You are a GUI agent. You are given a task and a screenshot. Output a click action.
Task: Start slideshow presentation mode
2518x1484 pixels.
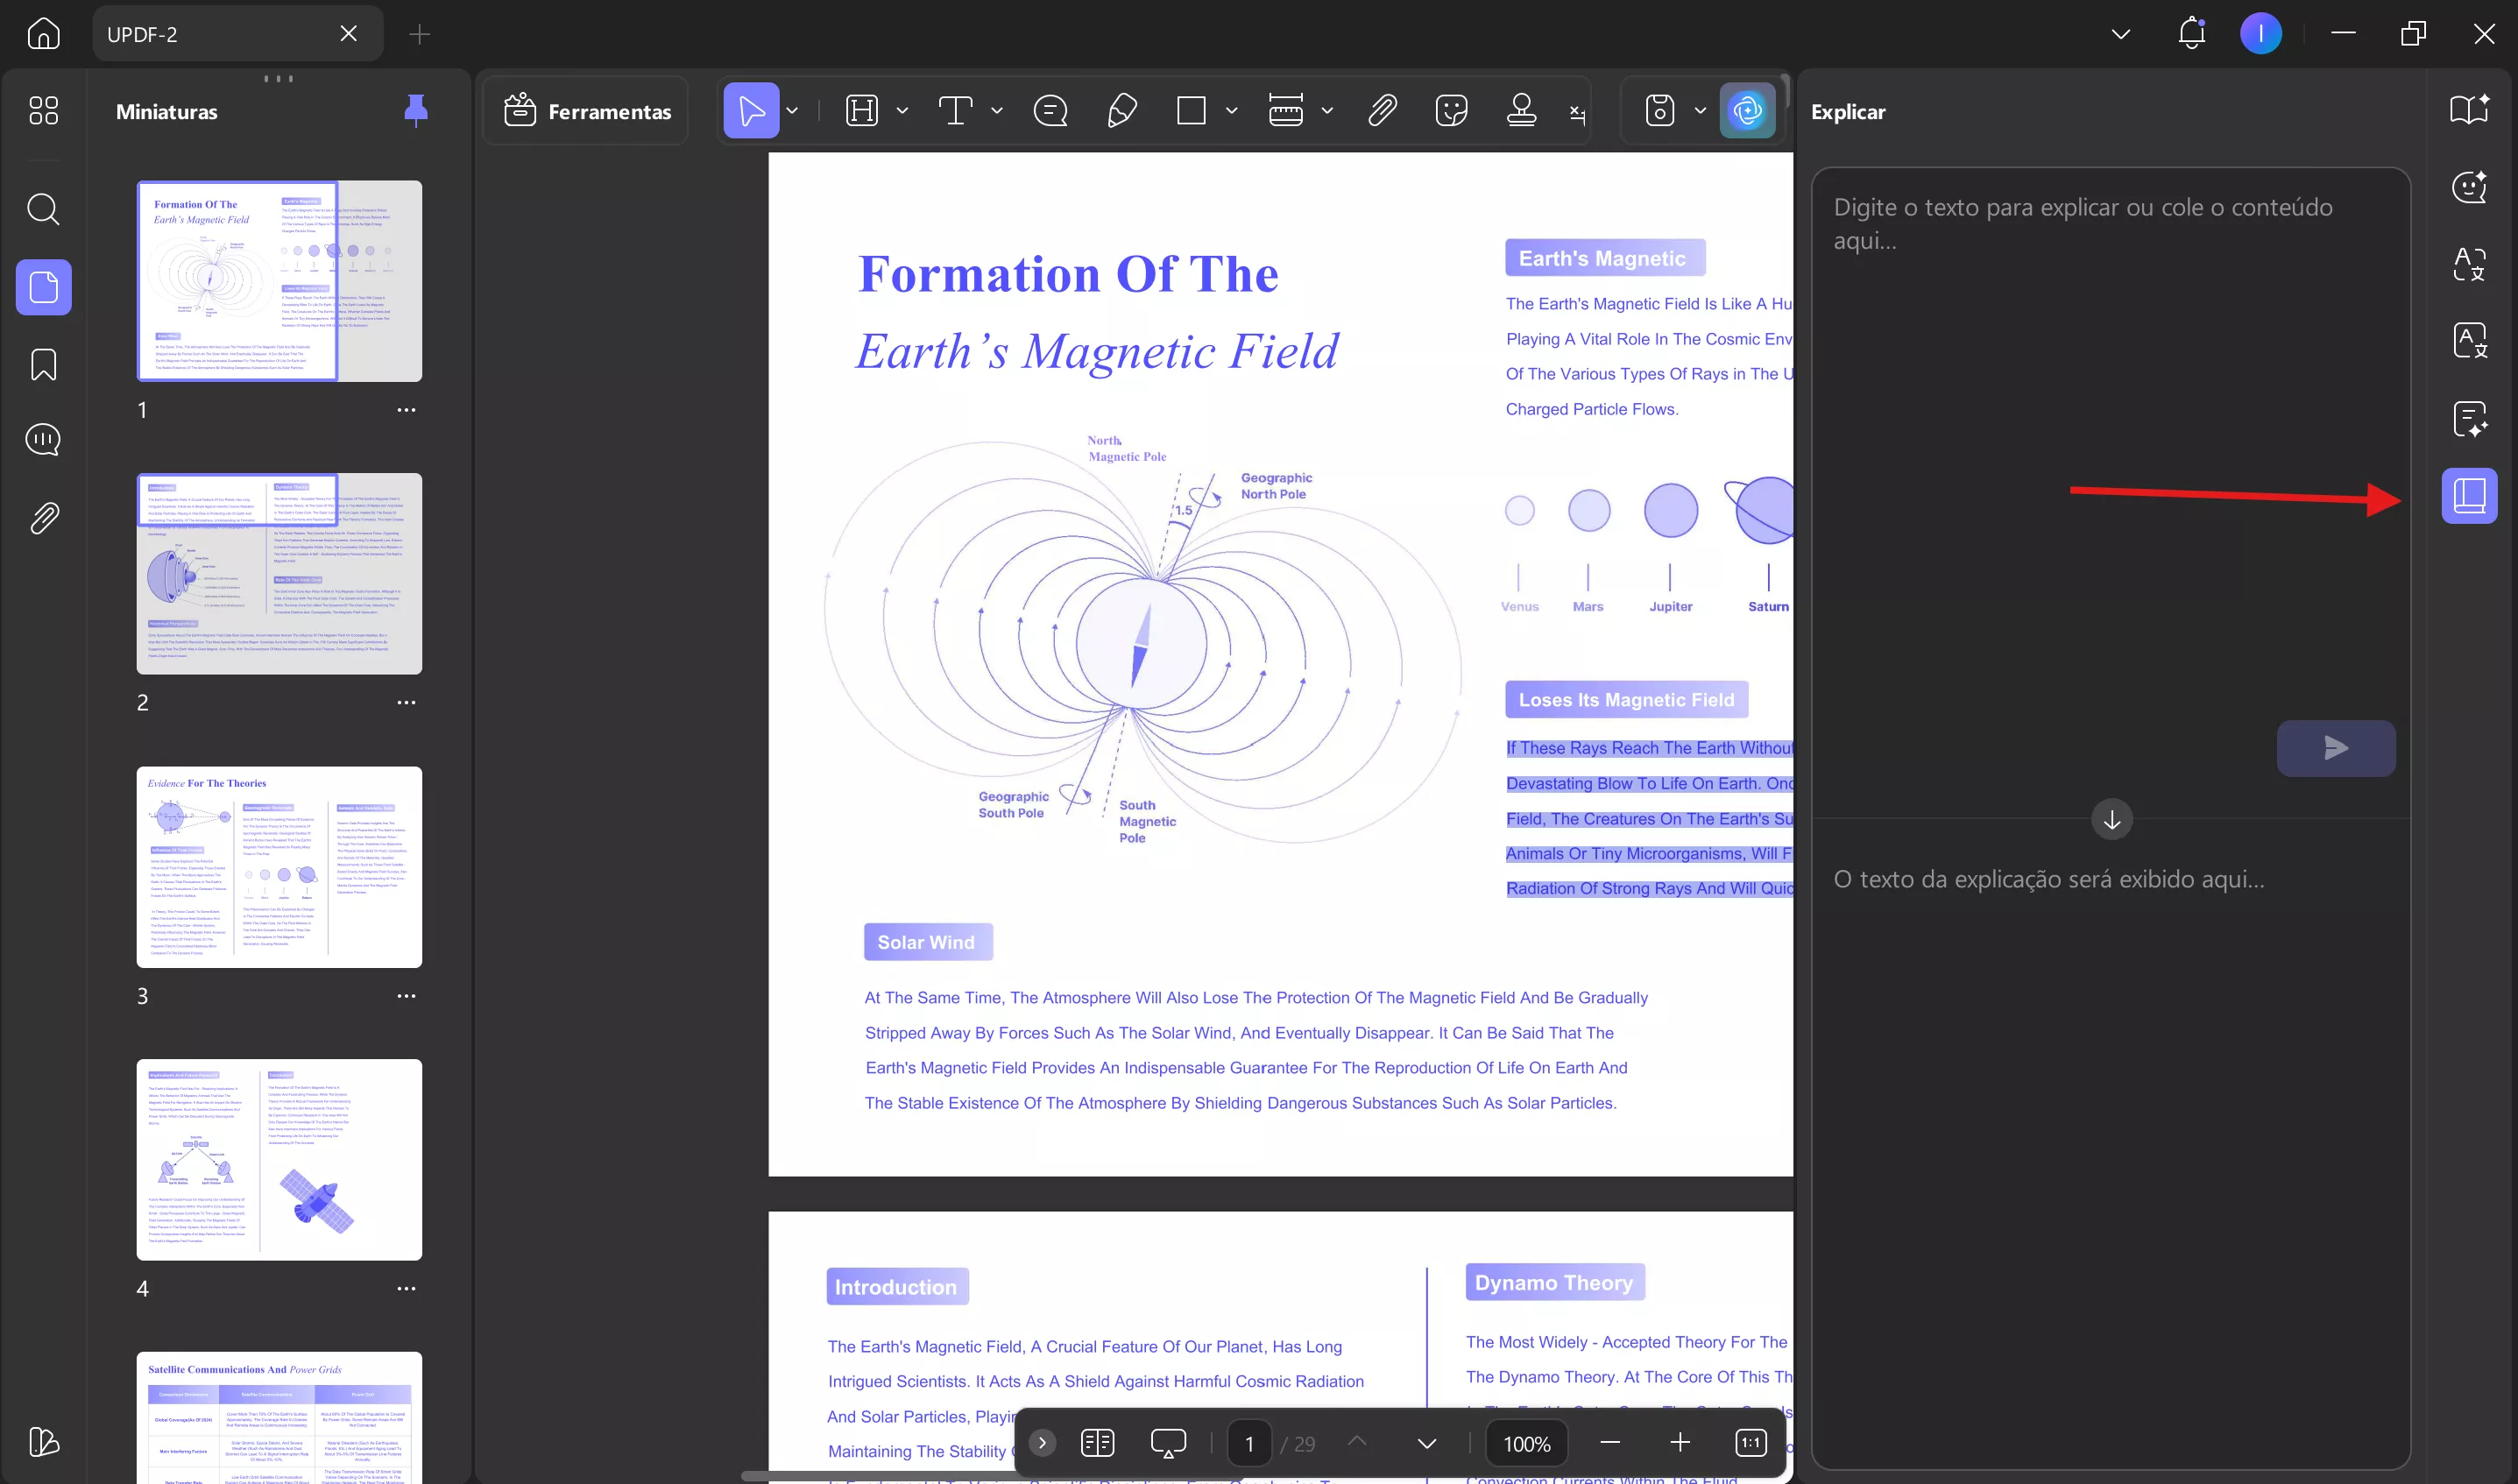pos(1168,1443)
